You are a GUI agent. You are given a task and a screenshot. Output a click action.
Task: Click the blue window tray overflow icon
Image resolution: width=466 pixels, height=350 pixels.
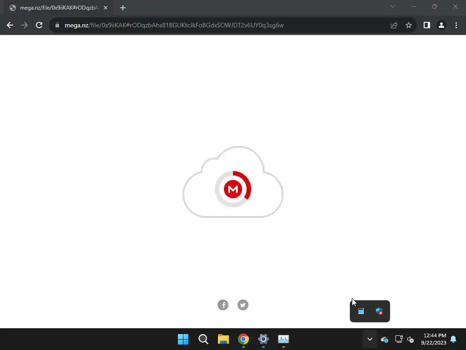361,311
